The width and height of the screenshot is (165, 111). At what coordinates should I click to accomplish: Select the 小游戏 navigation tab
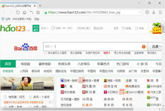point(142,64)
